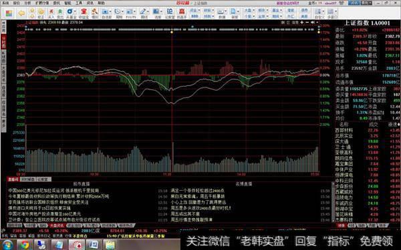
Task: Open the 自选股 toolbar icon
Action: [x=105, y=13]
